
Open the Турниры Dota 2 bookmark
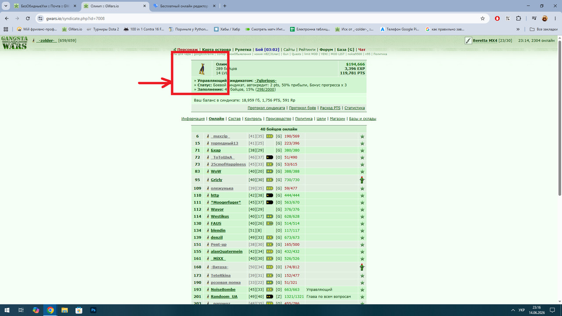click(103, 29)
